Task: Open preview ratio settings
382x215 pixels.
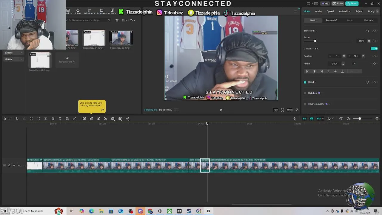Action: point(289,110)
